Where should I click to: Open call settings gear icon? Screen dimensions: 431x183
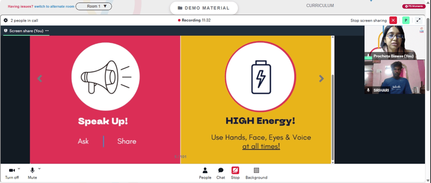point(6,20)
